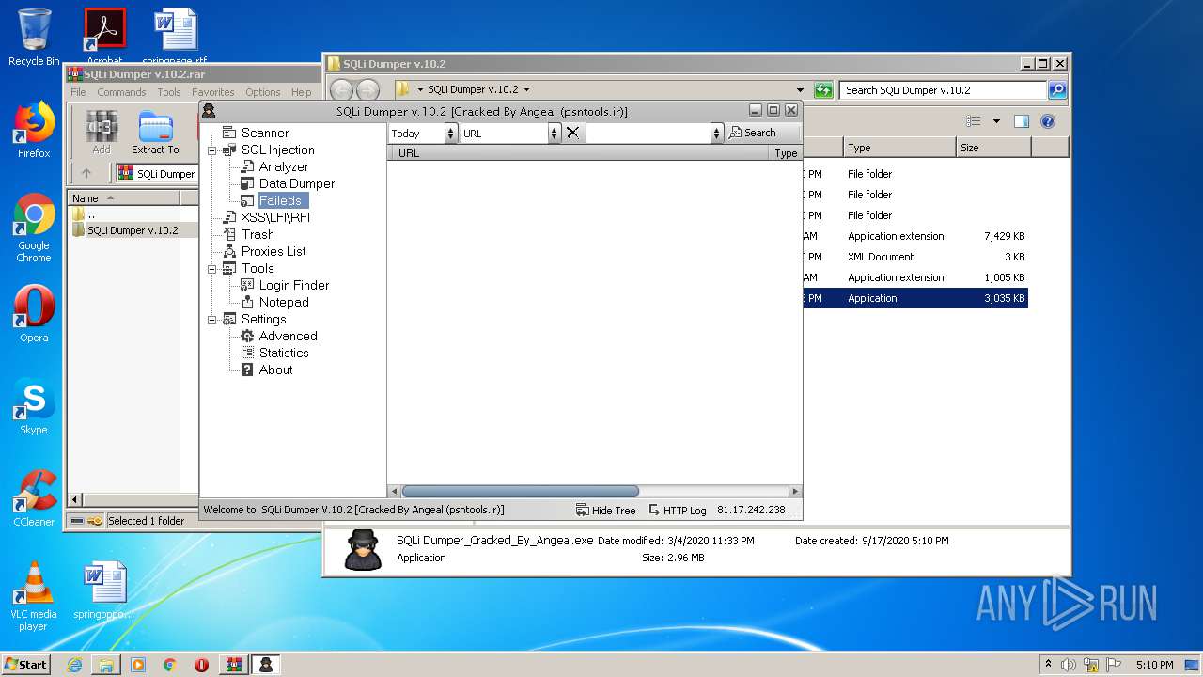The image size is (1203, 677).
Task: Open the Statistics page
Action: coord(284,353)
